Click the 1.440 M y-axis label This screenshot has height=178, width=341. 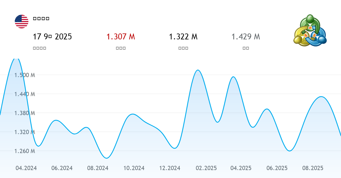click(x=25, y=94)
